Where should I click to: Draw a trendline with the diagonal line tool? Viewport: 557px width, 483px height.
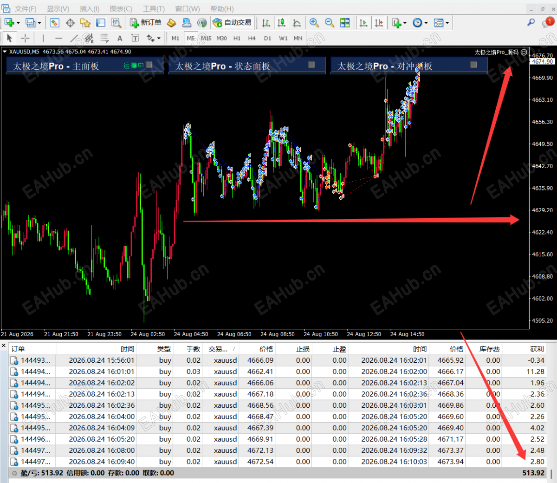[74, 38]
